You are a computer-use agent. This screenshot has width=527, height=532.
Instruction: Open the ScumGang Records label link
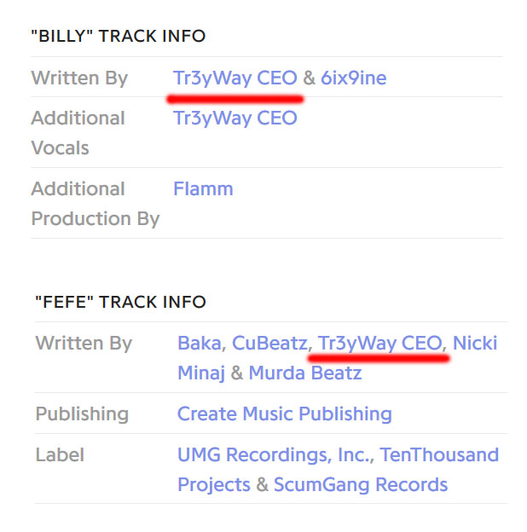[x=361, y=484]
